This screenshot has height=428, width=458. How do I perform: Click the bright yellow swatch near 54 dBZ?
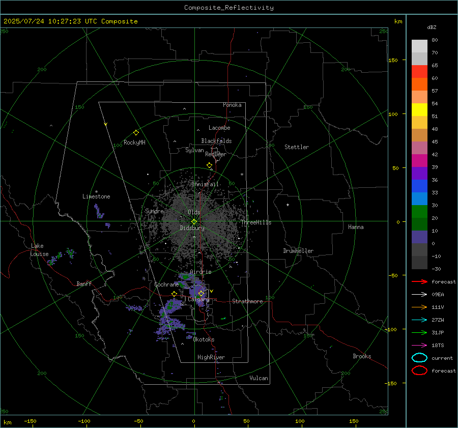pos(419,109)
